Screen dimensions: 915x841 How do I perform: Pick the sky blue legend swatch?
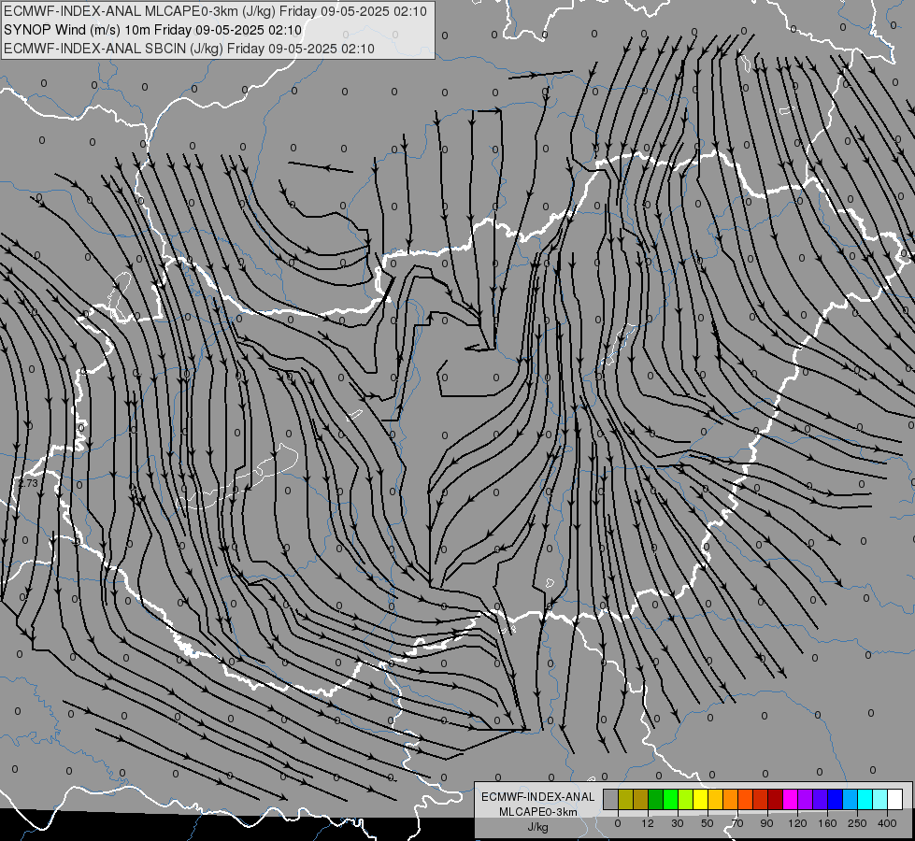850,800
